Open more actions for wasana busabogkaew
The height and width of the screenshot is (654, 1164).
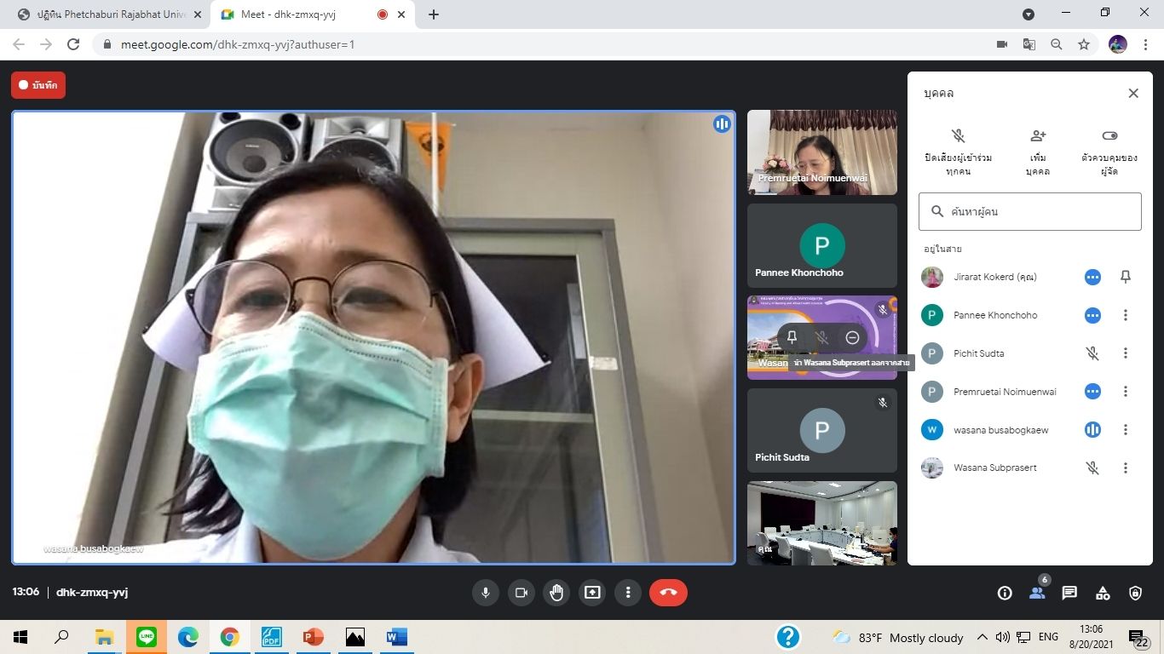pos(1126,430)
